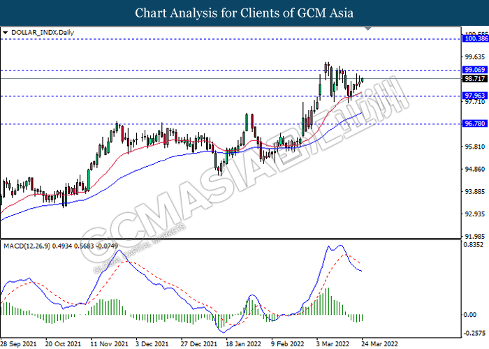Viewport: 489px width, 349px height.
Task: Click the 27 Dec 2021 date label
Action: 198,344
